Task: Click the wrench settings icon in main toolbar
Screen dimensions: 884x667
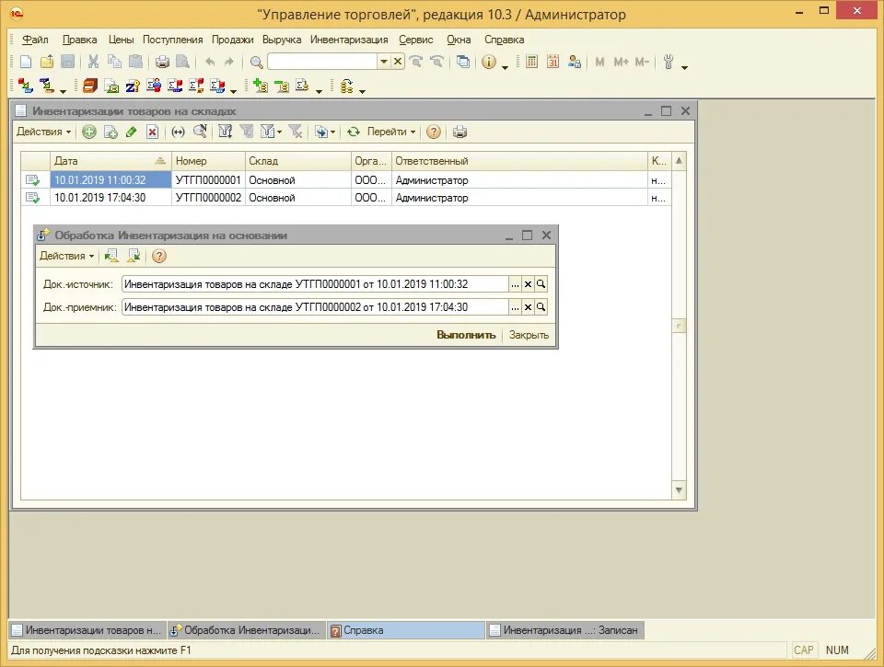Action: (x=669, y=62)
